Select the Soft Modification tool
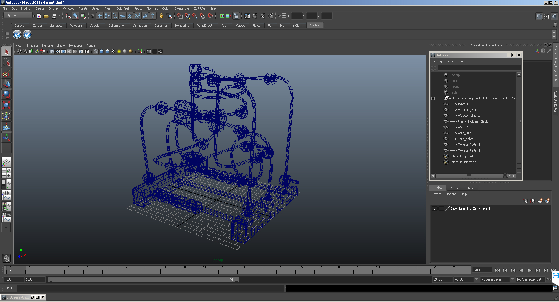 [x=6, y=127]
